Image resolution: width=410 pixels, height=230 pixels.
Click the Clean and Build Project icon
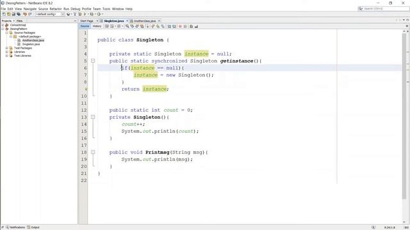tap(79, 14)
